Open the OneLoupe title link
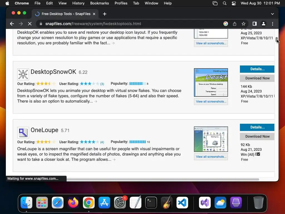Viewport: 285px width, 214px height. coord(44,130)
